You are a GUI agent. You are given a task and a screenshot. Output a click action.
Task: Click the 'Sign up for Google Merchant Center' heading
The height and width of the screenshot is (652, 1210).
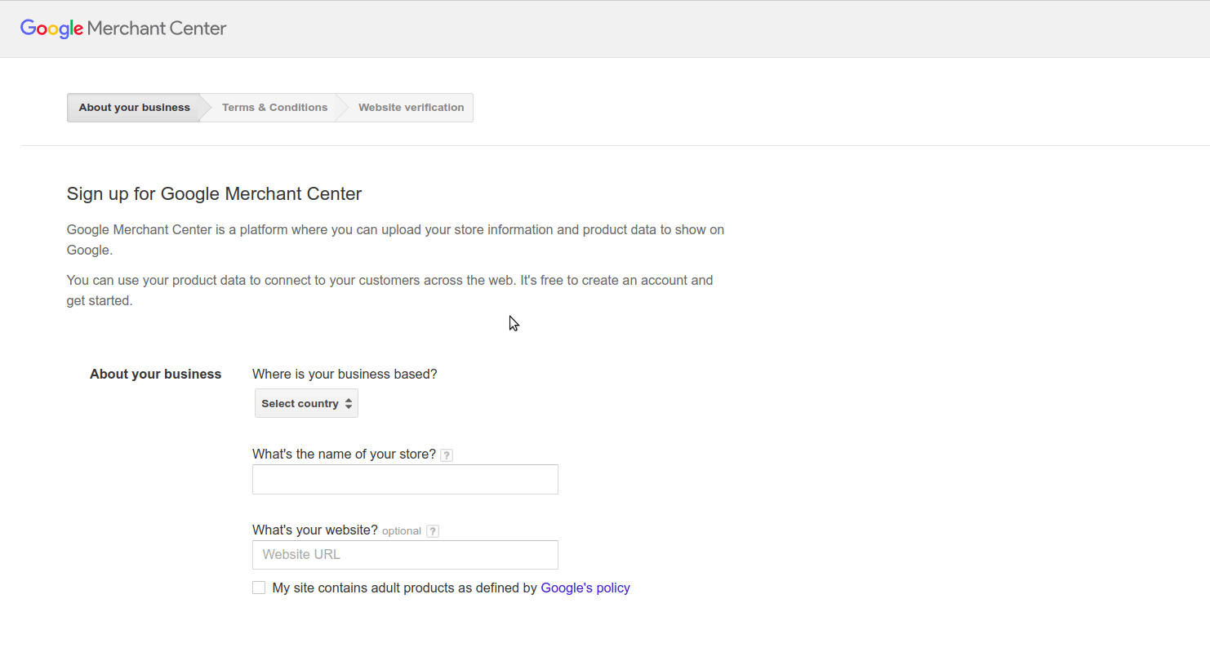click(214, 194)
